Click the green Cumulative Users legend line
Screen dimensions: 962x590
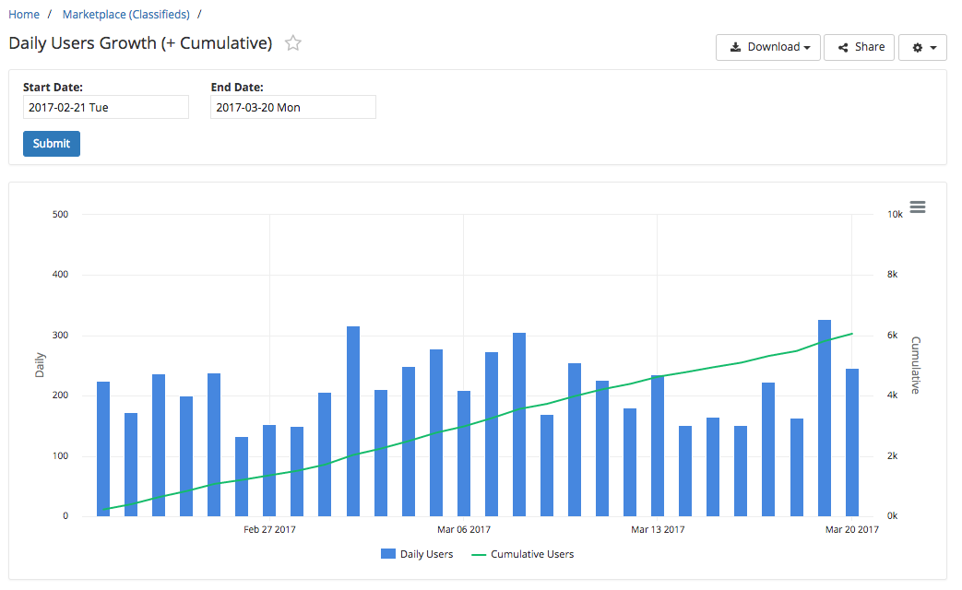tap(479, 554)
